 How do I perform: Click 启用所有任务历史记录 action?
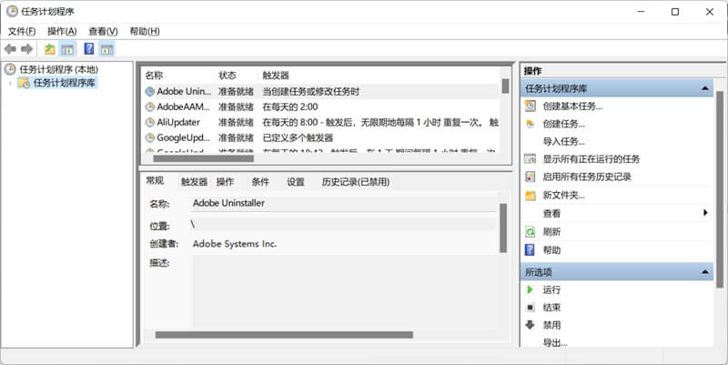coord(587,177)
